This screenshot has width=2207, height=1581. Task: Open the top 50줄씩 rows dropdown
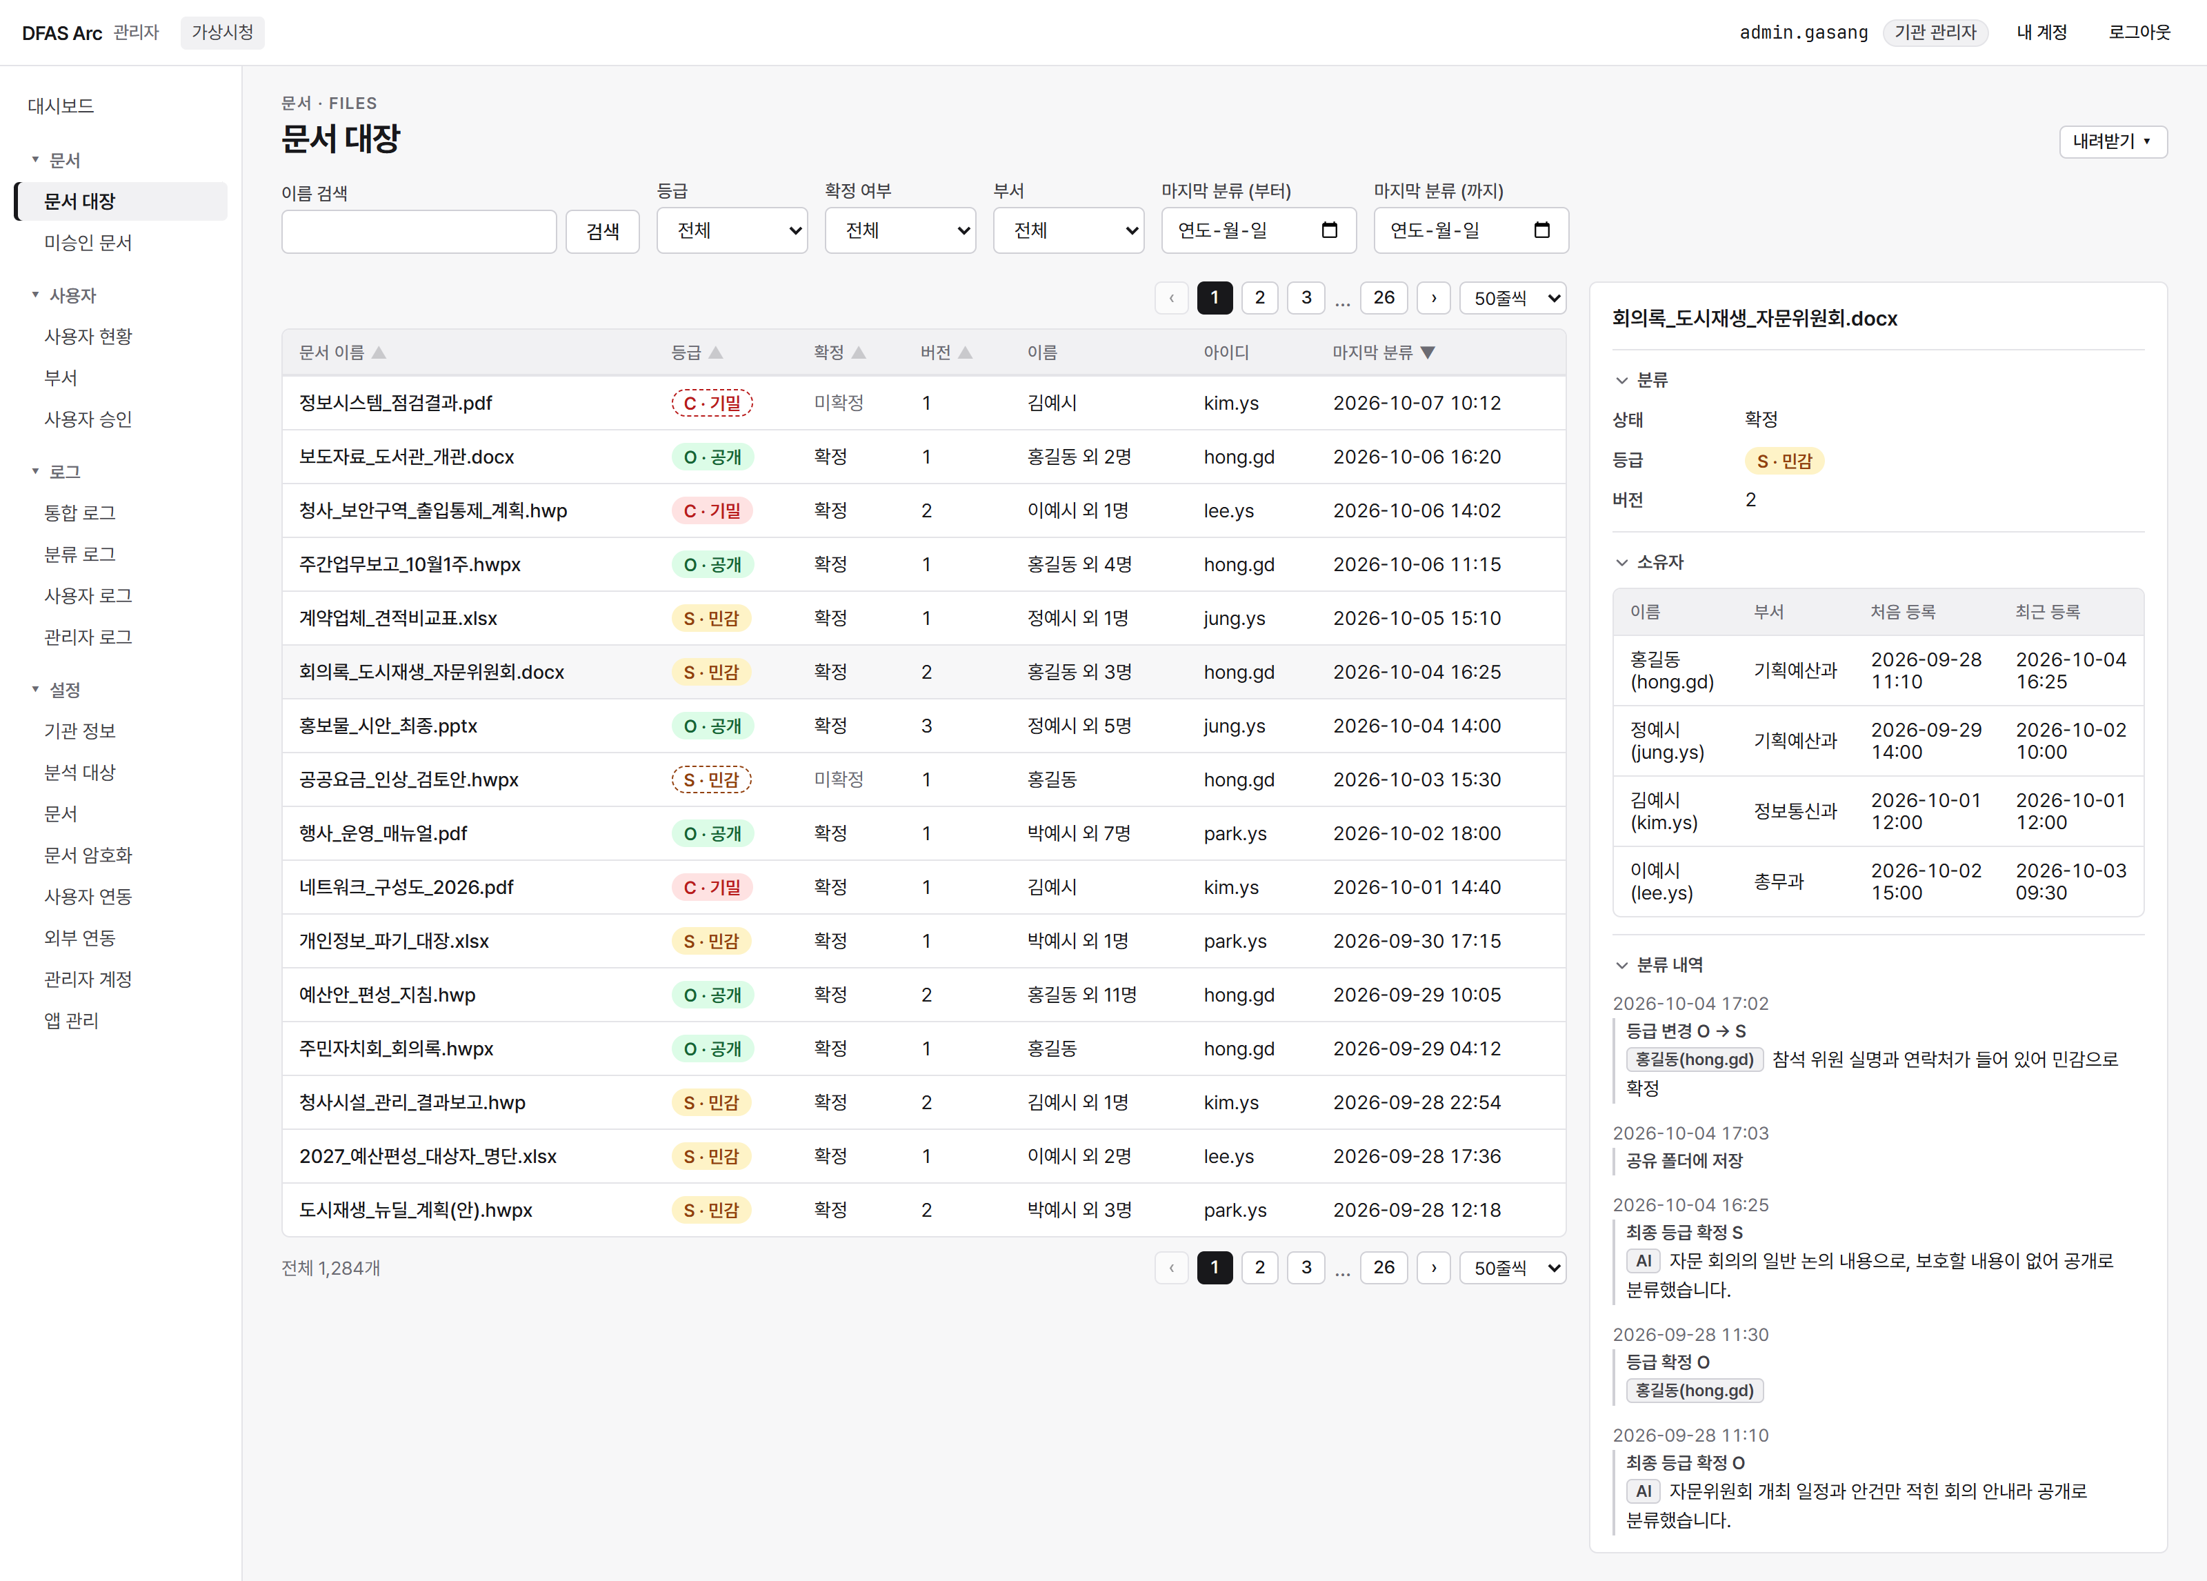click(1513, 298)
